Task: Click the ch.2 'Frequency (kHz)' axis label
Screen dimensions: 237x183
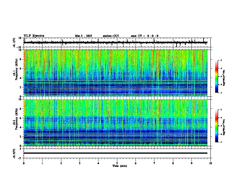Action: click(16, 119)
